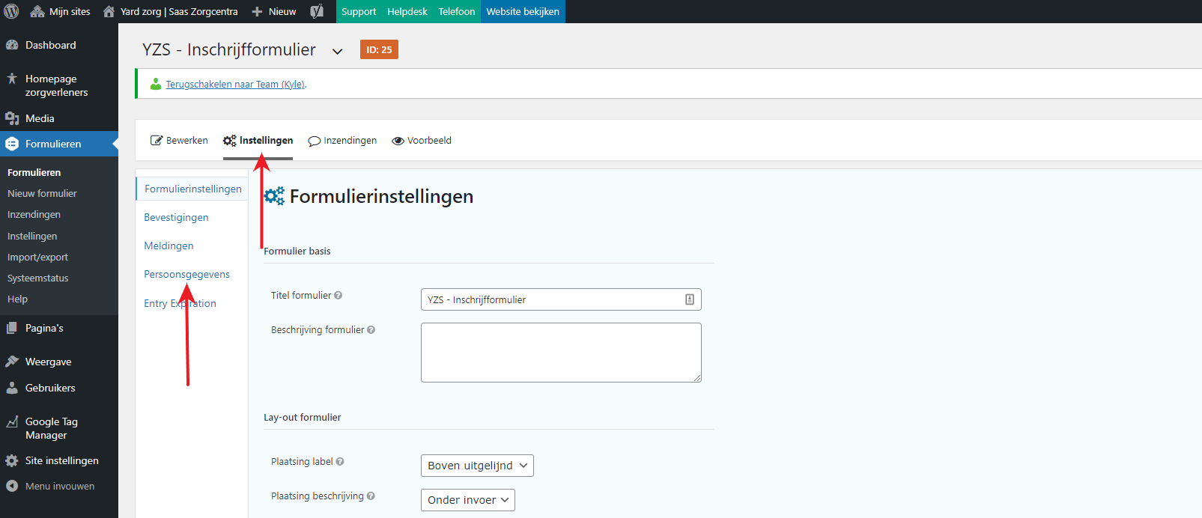Screen dimensions: 1202x518
Task: Open the WordPress logo menu
Action: pyautogui.click(x=11, y=11)
